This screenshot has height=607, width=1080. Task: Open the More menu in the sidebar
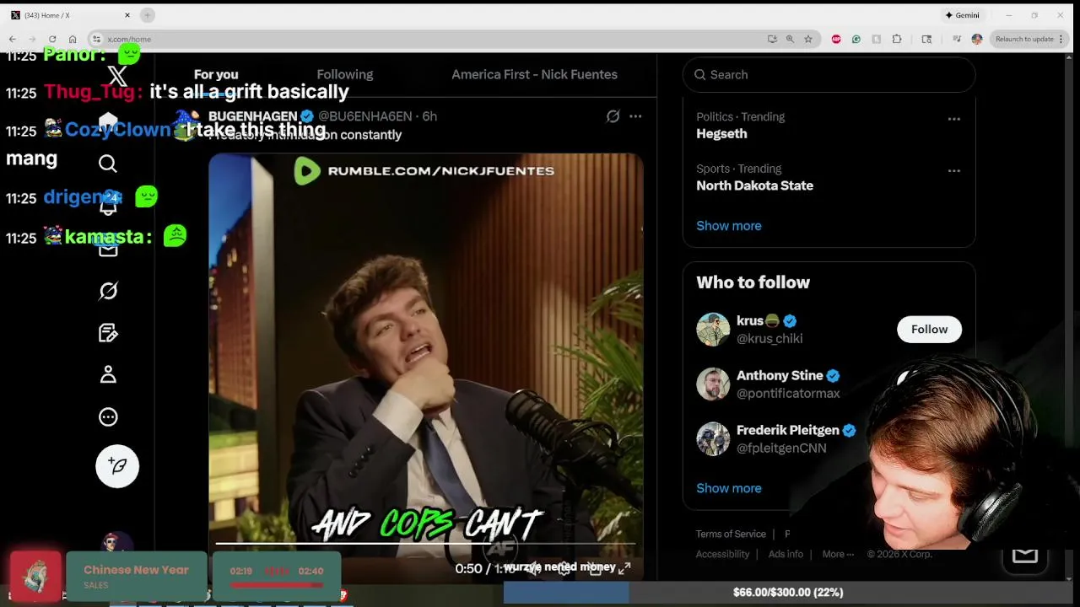click(108, 416)
